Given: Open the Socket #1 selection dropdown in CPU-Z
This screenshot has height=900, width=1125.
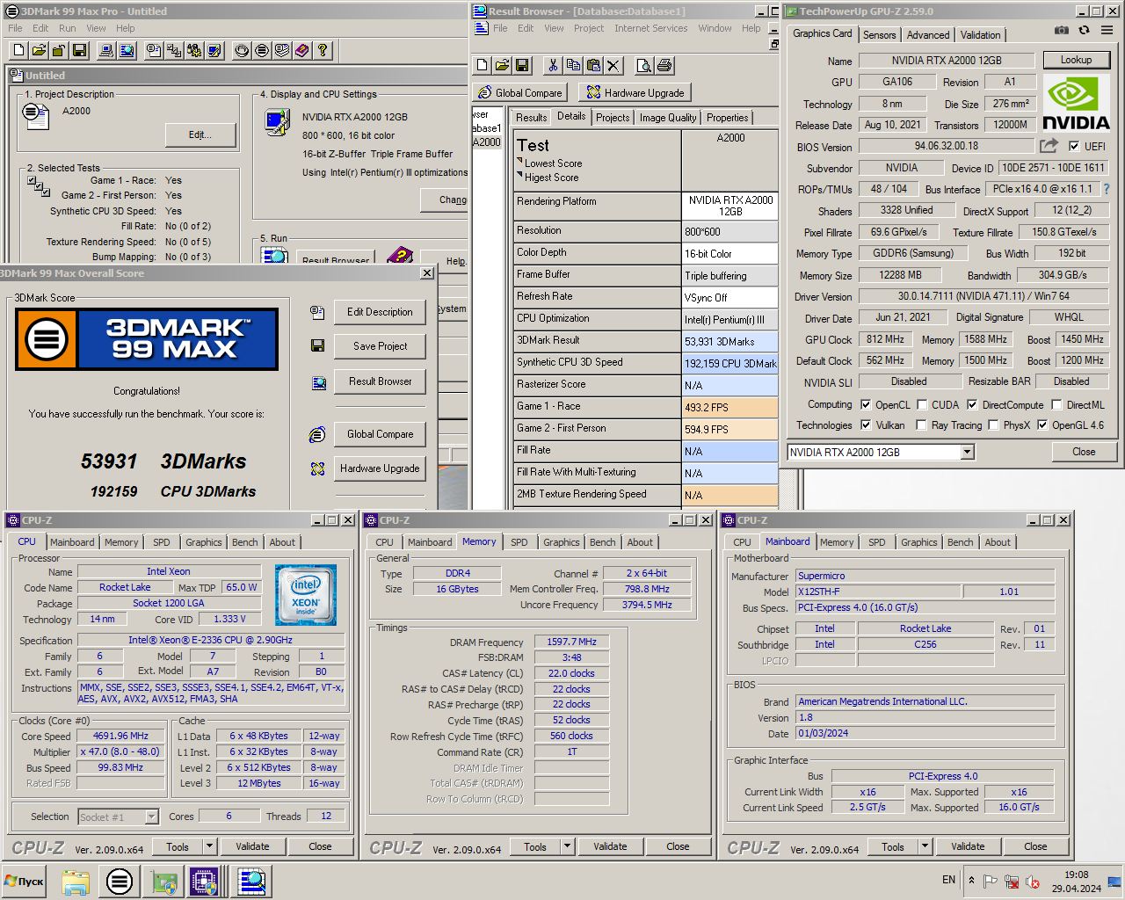Looking at the screenshot, I should pyautogui.click(x=151, y=817).
